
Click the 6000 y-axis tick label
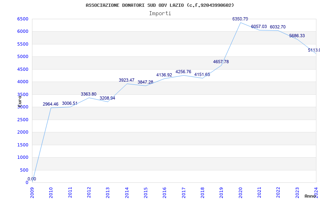tap(23, 32)
